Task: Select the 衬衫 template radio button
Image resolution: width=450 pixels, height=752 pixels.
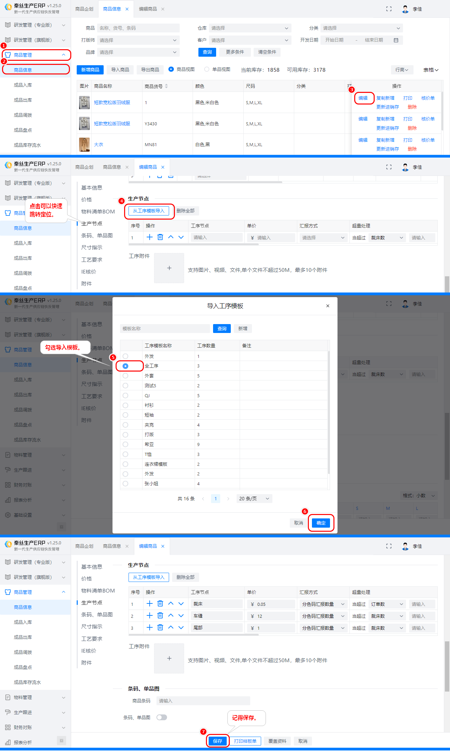Action: (125, 405)
